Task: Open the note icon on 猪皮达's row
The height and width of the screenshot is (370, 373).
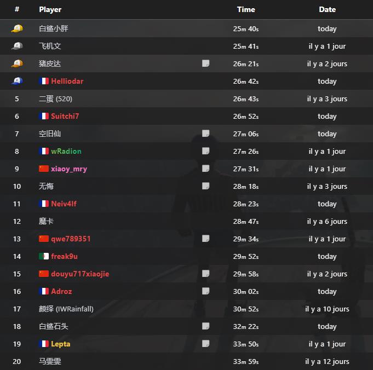Action: (205, 63)
